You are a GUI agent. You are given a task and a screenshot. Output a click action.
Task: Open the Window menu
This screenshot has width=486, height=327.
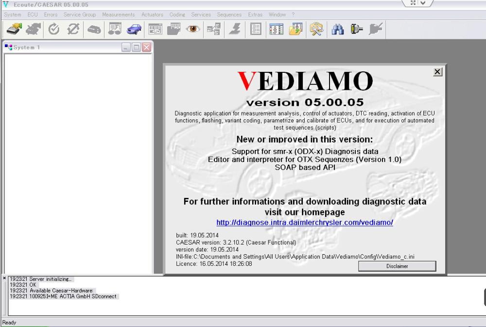[277, 15]
